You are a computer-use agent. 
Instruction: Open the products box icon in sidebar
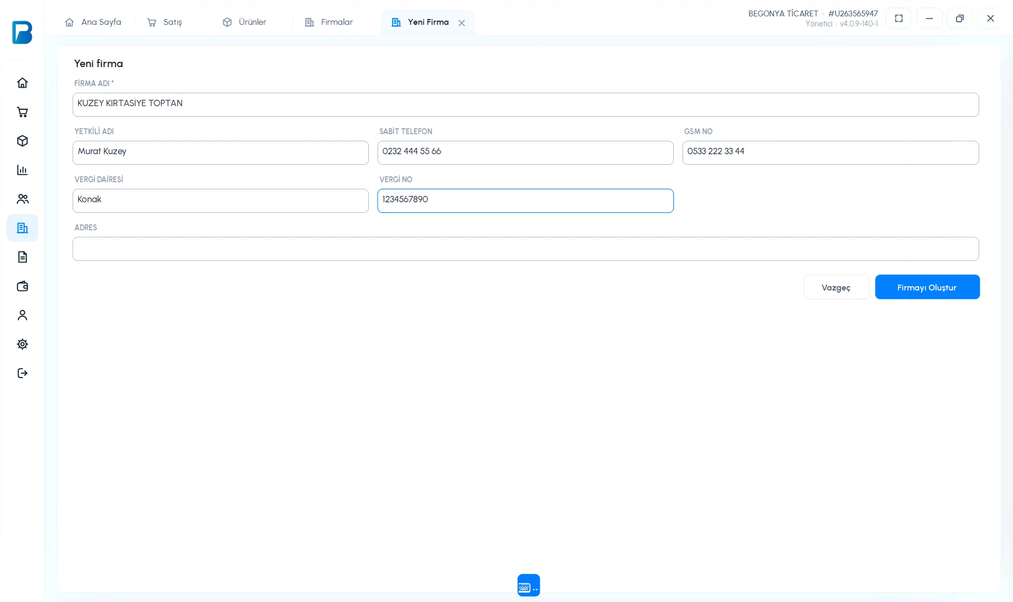22,141
